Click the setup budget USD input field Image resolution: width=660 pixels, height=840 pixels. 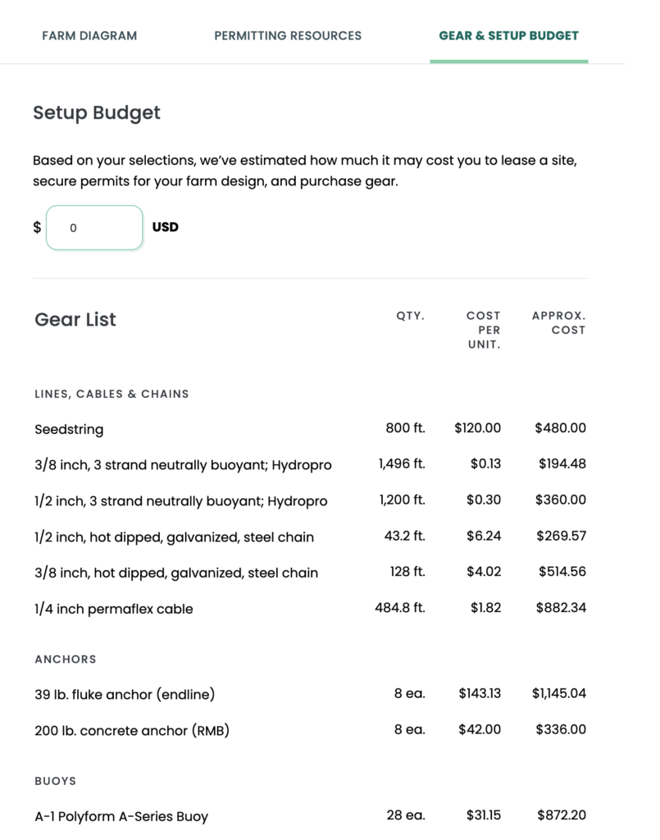[x=94, y=227]
